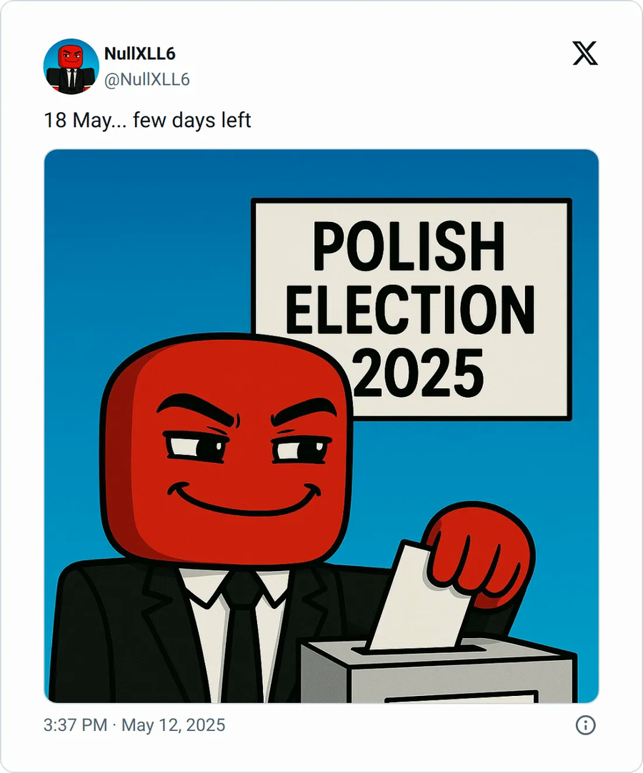
Task: Click the gray ballot box in image
Action: [439, 670]
